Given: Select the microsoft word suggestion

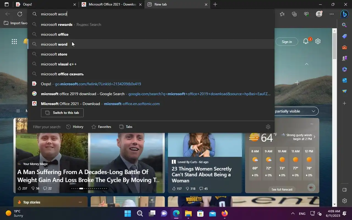Looking at the screenshot, I should click(151, 44).
